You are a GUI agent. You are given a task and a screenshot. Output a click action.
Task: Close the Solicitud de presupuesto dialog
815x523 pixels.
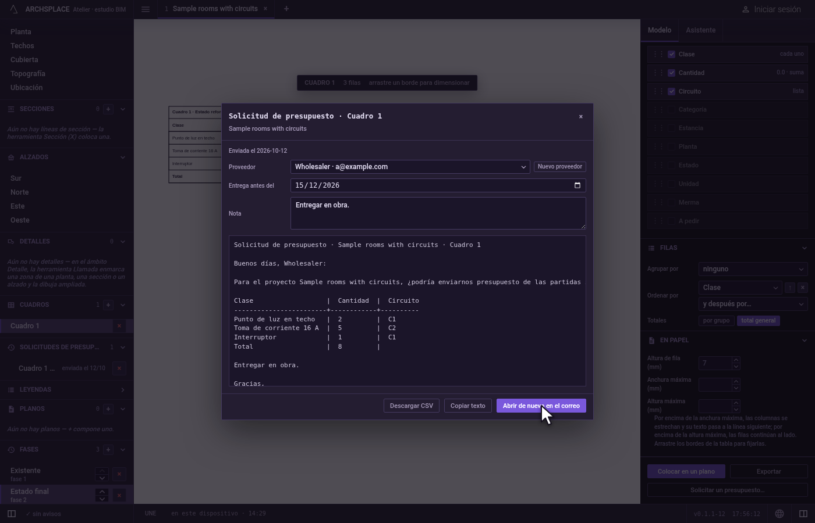click(x=580, y=116)
